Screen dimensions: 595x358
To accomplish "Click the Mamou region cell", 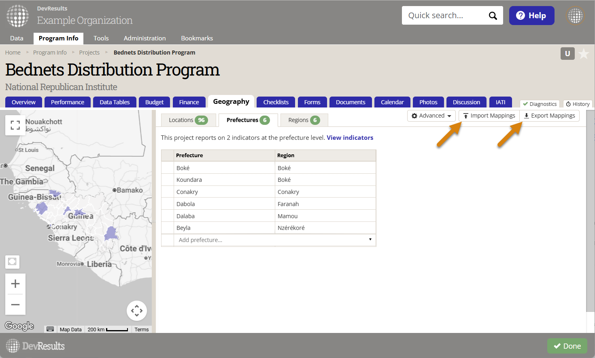I will click(325, 216).
